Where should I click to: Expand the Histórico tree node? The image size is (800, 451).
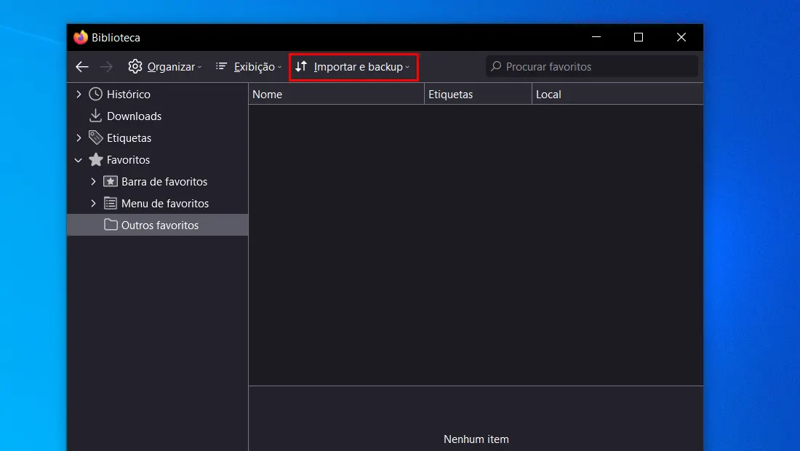79,94
